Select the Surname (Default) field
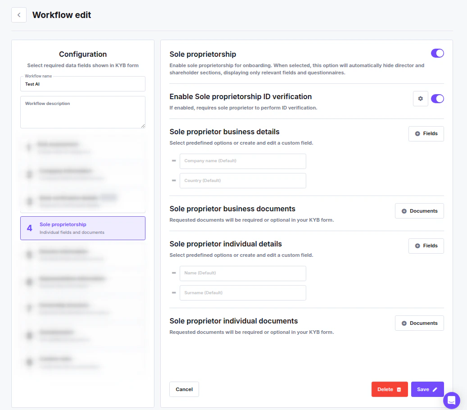The height and width of the screenshot is (410, 467). pyautogui.click(x=243, y=293)
